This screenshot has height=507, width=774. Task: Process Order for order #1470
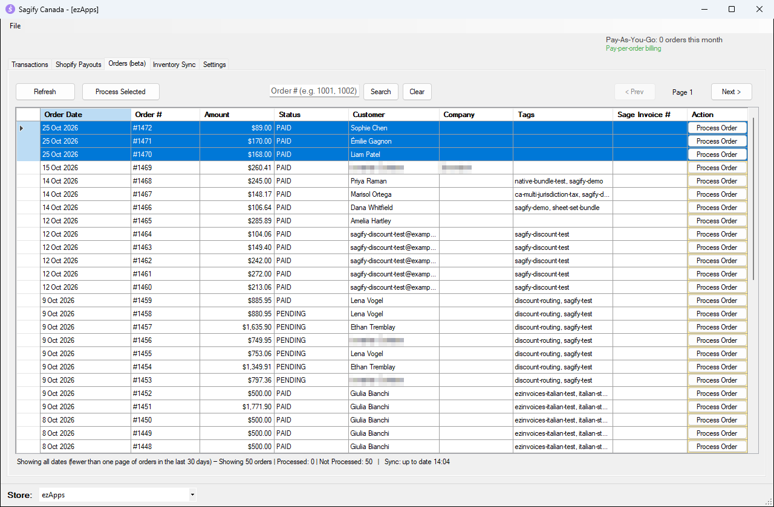[717, 155]
